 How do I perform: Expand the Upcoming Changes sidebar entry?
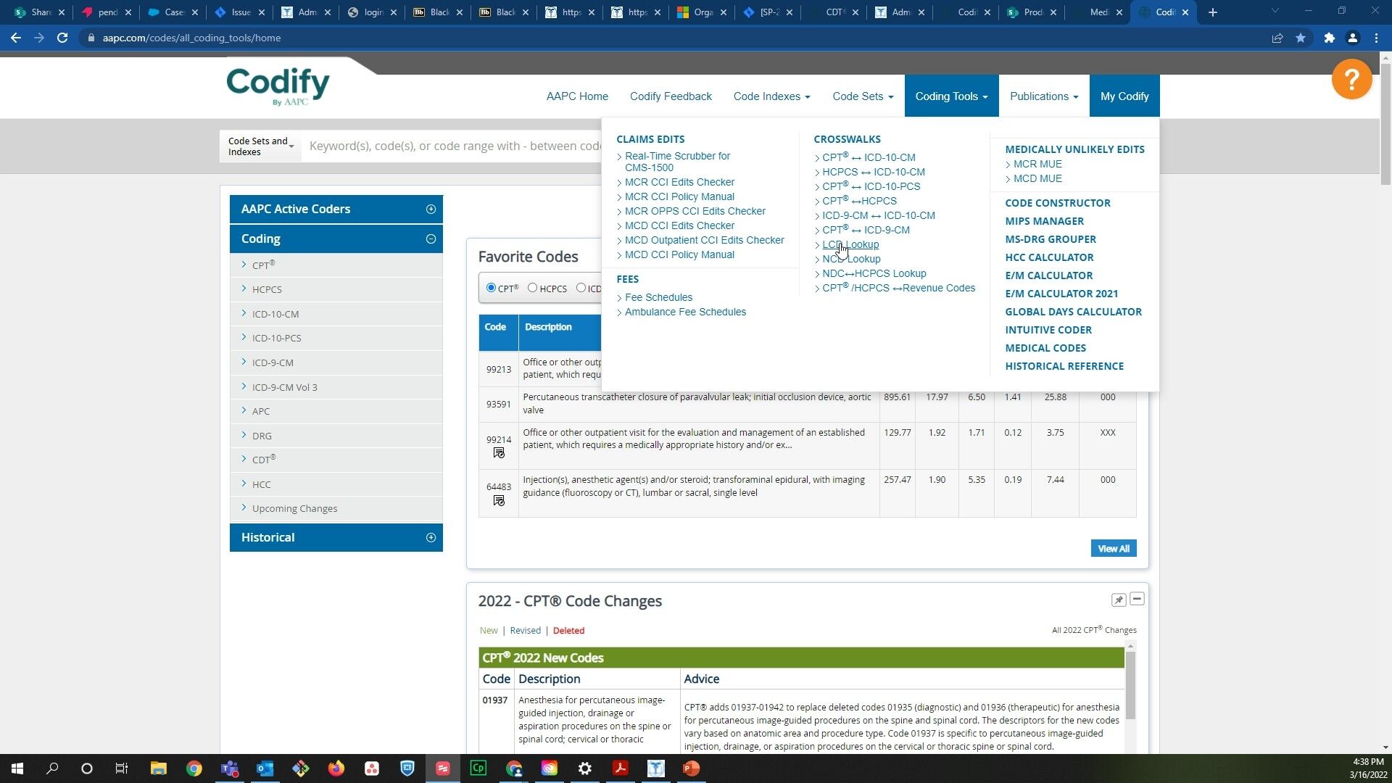[294, 508]
